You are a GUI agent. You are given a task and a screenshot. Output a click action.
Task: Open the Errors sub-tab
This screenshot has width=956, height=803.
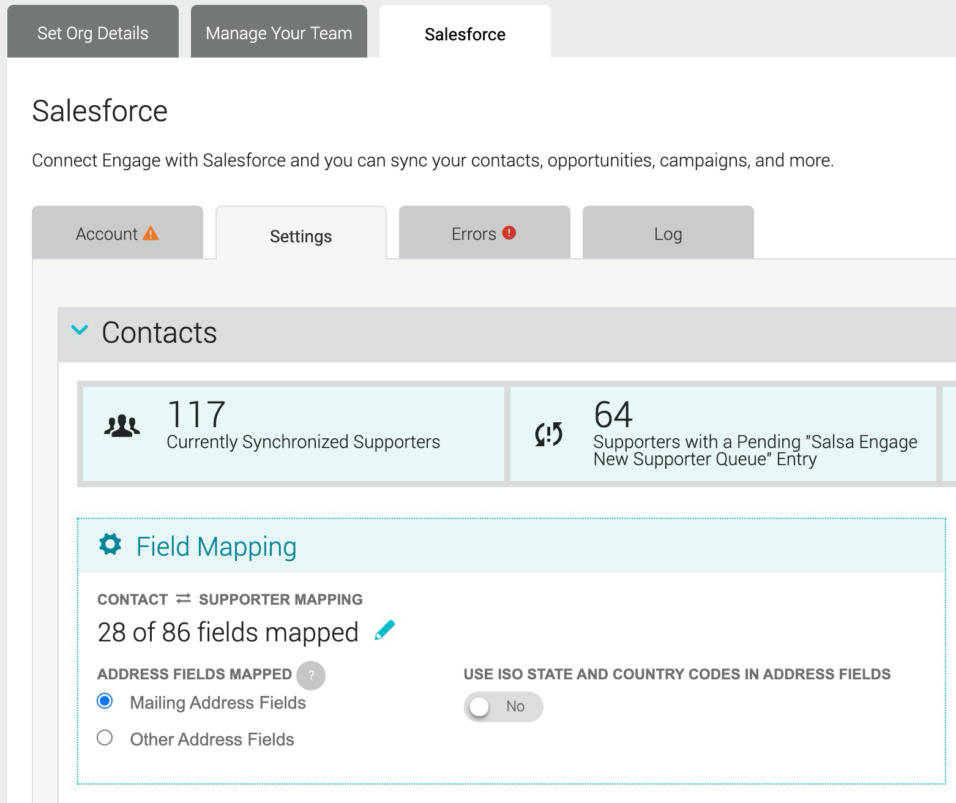pos(485,233)
